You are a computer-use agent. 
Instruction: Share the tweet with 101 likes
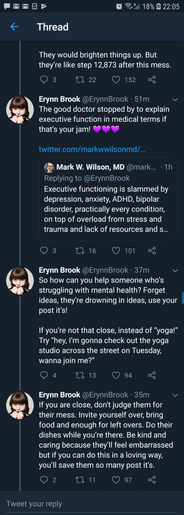coord(152,251)
